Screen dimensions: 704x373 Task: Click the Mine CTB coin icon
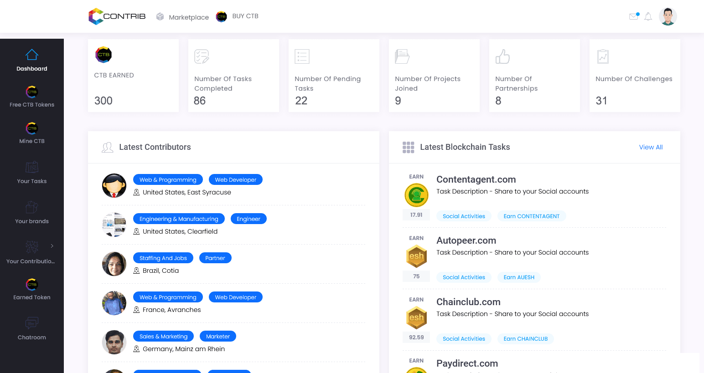point(32,128)
